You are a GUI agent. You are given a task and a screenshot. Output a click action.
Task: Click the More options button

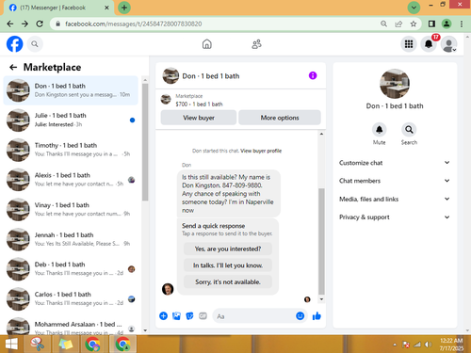coord(280,118)
